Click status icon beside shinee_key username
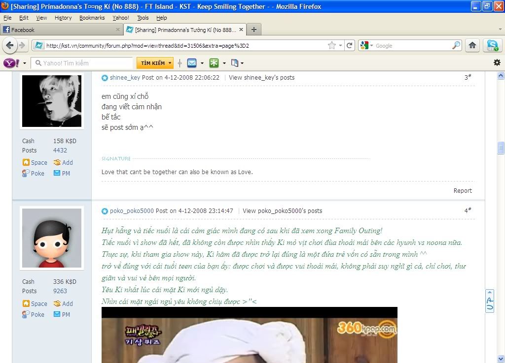505x363 pixels. [105, 78]
